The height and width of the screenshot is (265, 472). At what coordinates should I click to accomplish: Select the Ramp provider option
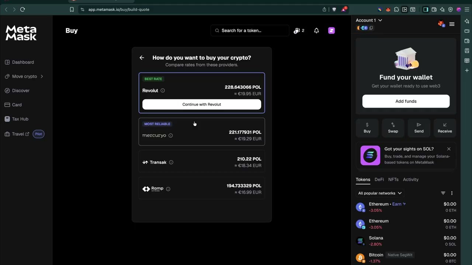tap(202, 189)
